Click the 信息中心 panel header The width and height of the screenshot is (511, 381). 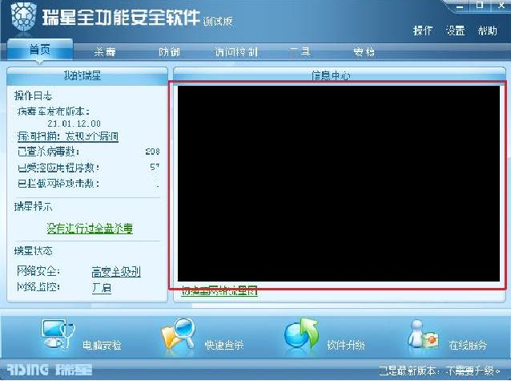click(x=340, y=75)
